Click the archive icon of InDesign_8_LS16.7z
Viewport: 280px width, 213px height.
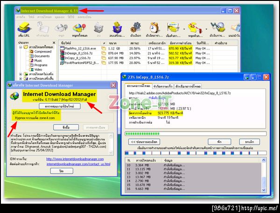click(x=62, y=53)
